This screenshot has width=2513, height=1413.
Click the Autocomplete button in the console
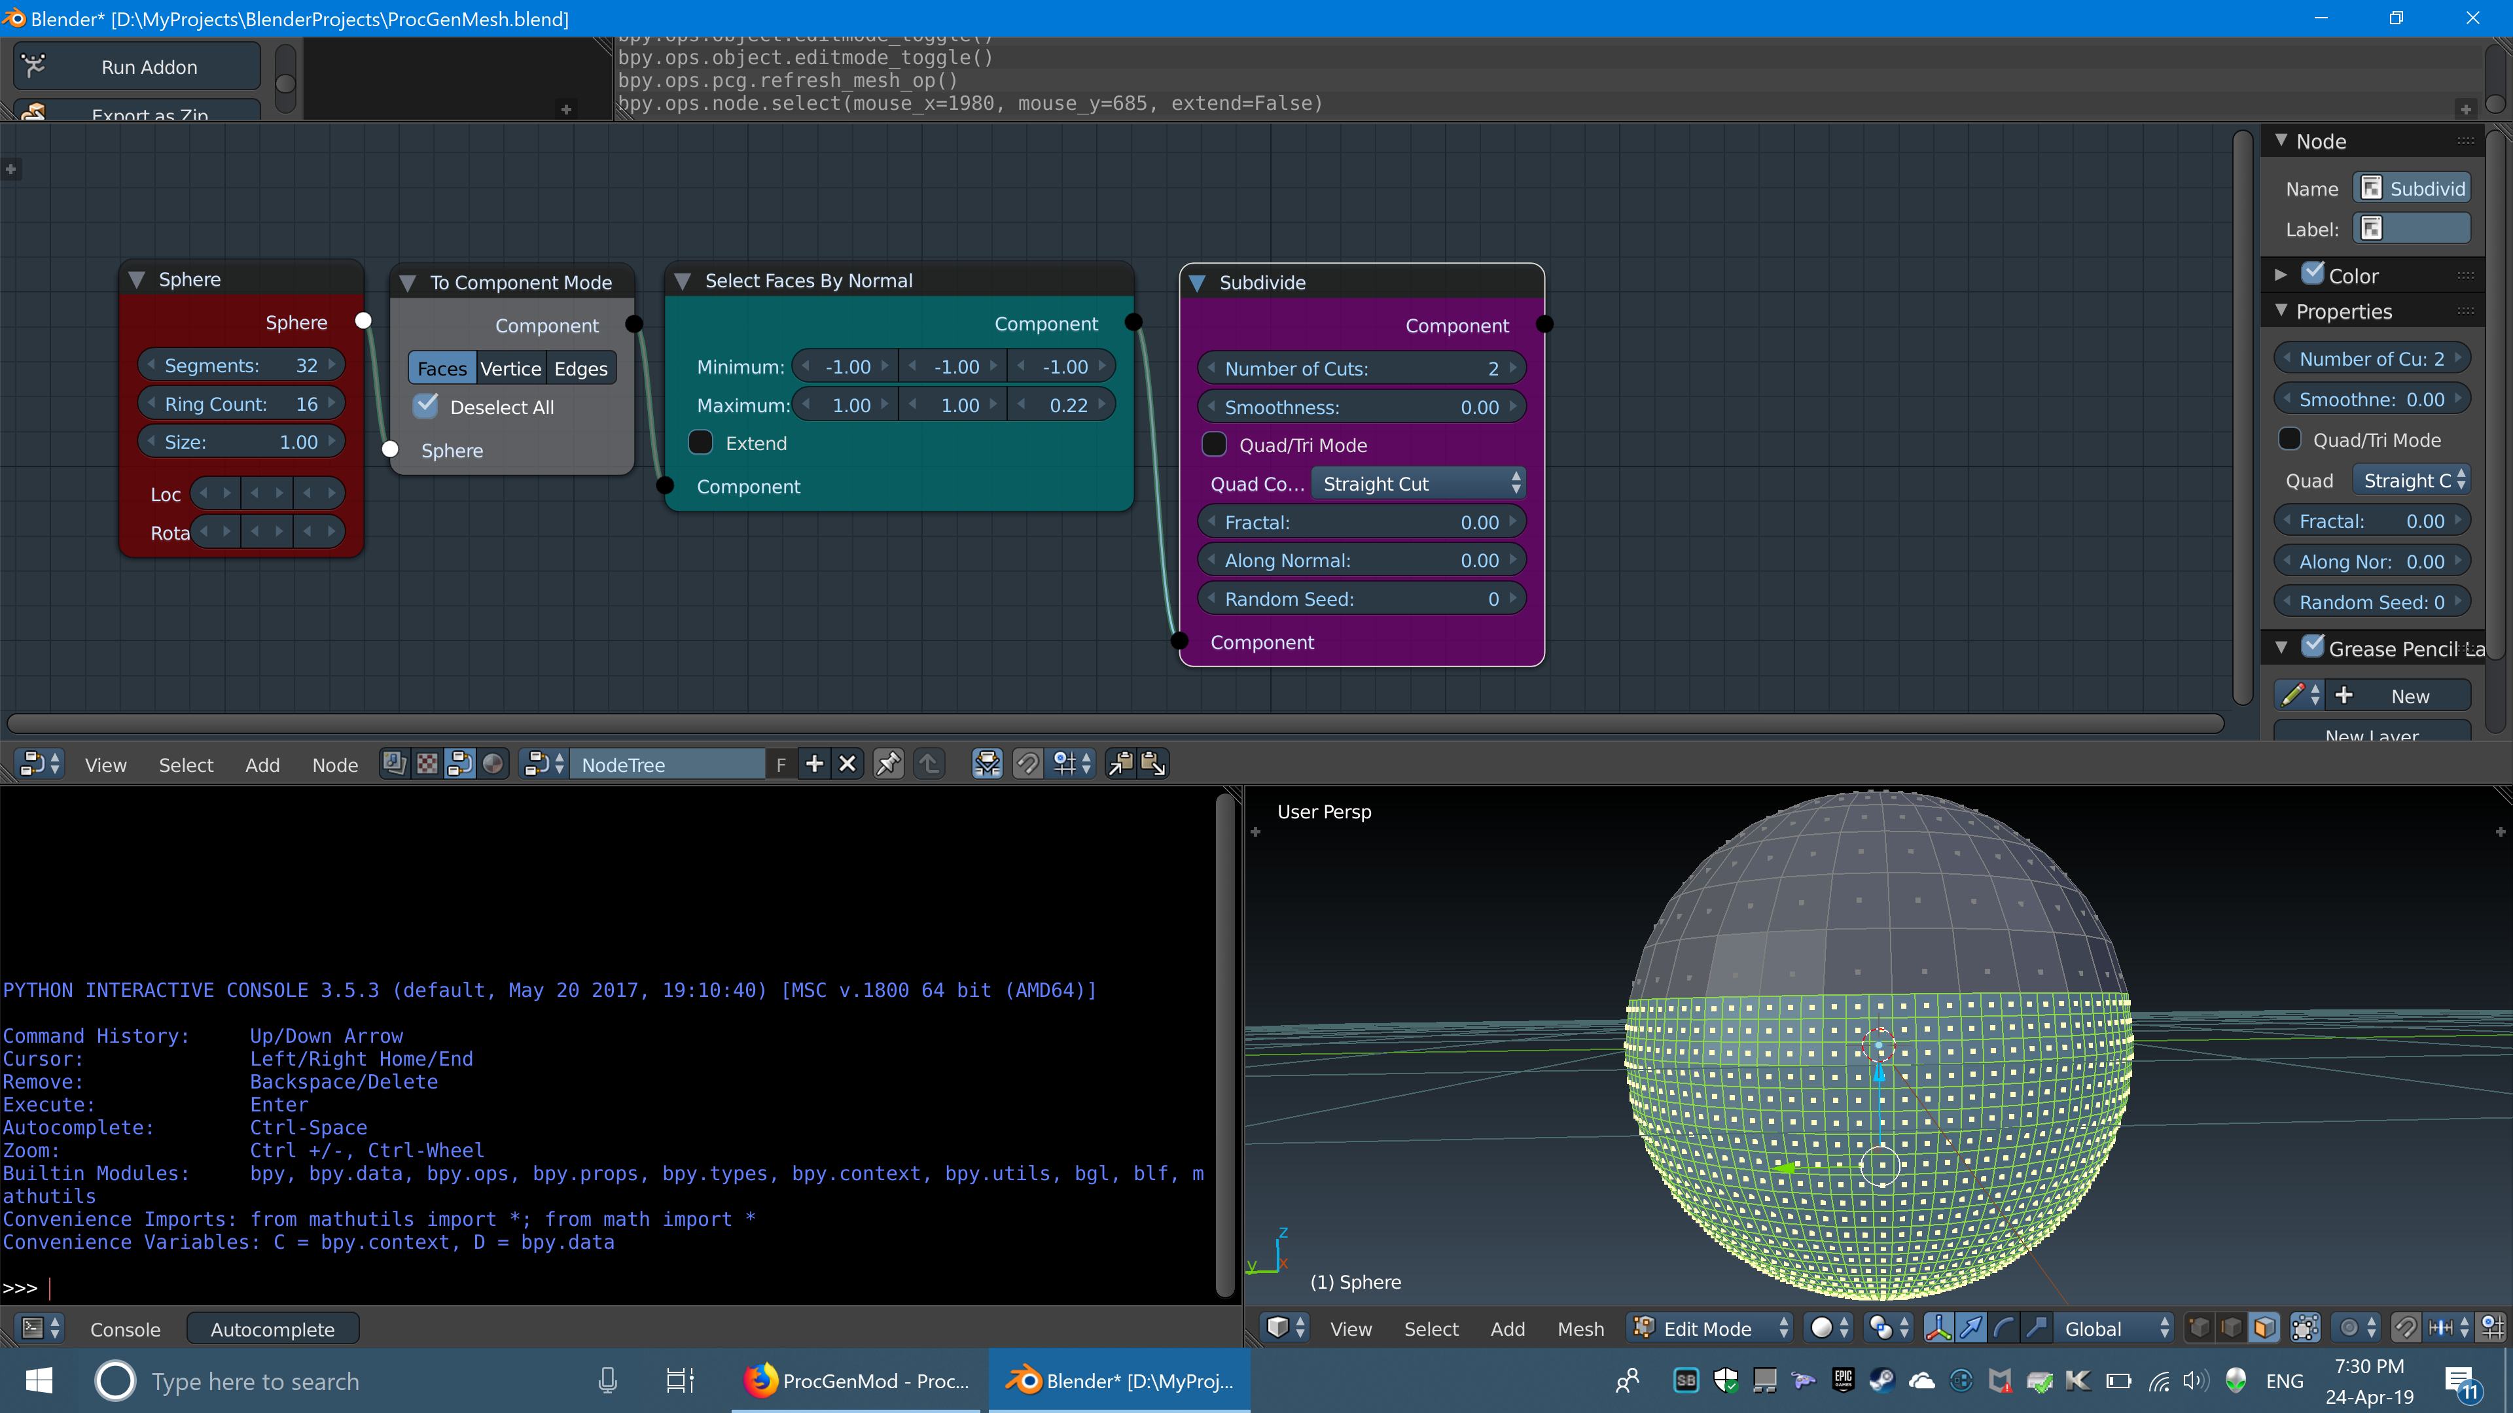272,1328
